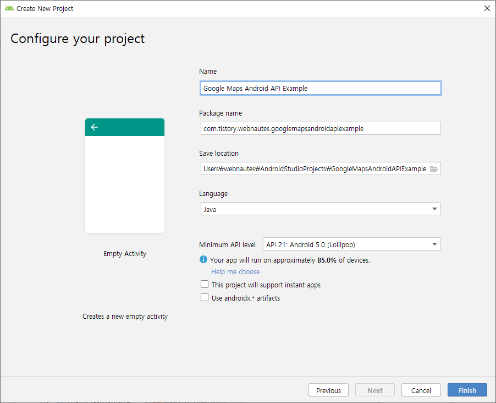Click the '85.0%' devices text
This screenshot has width=496, height=403.
[327, 260]
